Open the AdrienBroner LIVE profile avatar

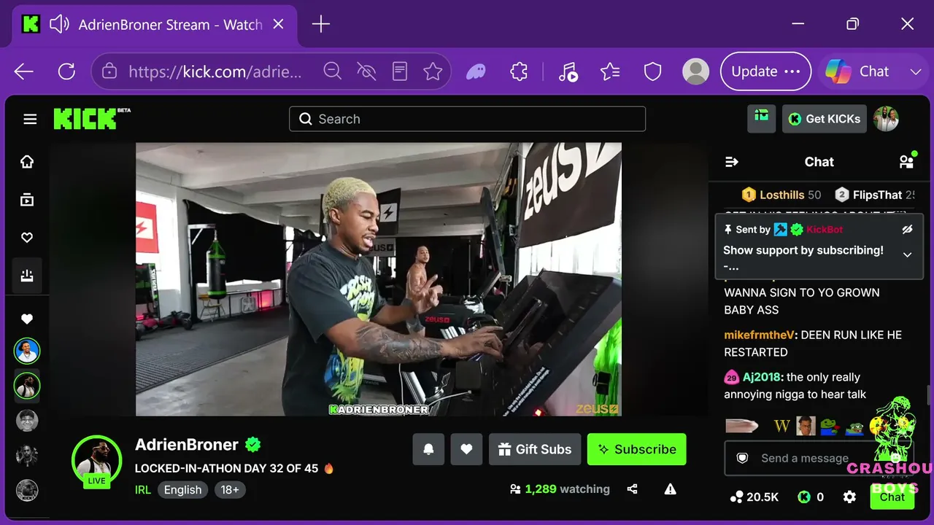(x=96, y=462)
